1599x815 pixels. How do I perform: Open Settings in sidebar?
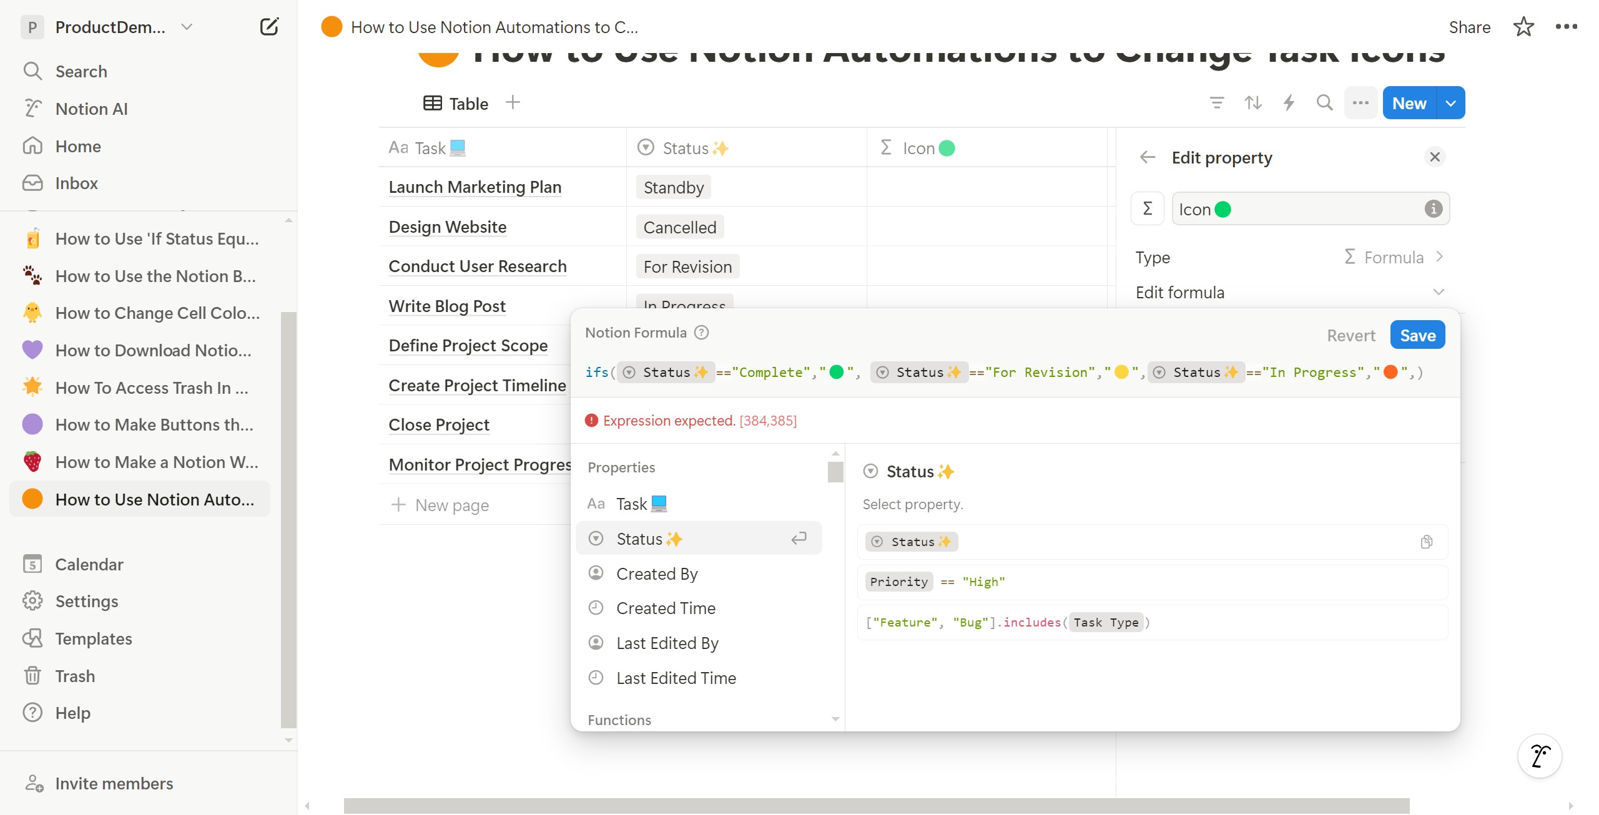(x=87, y=601)
